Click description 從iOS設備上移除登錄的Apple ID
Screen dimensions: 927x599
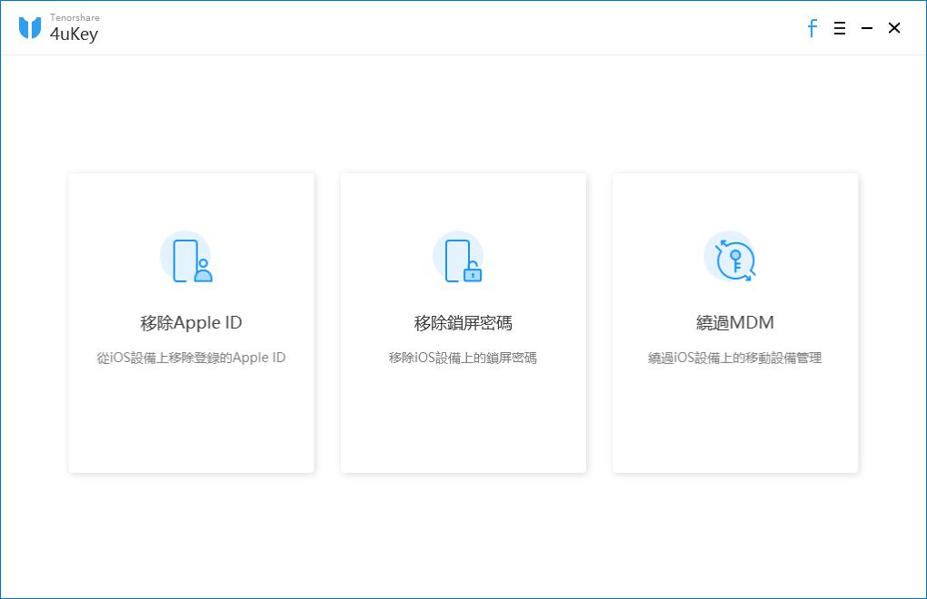pyautogui.click(x=191, y=358)
